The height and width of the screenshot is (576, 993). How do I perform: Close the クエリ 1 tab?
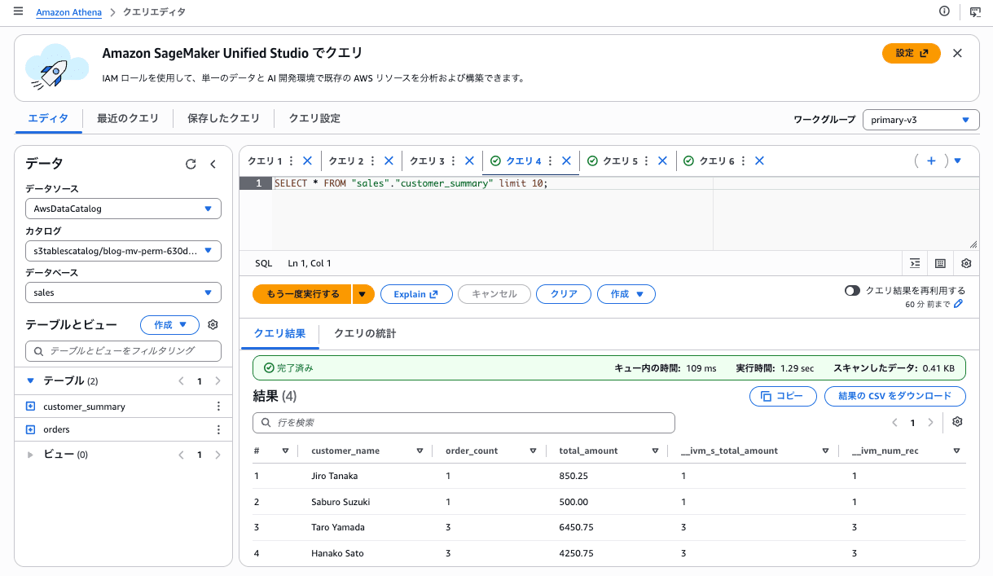[x=308, y=161]
